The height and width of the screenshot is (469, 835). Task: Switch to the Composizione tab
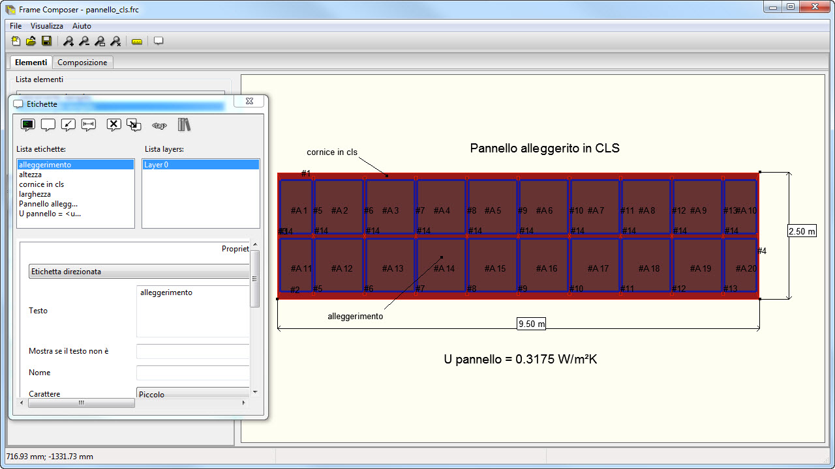[x=82, y=63]
